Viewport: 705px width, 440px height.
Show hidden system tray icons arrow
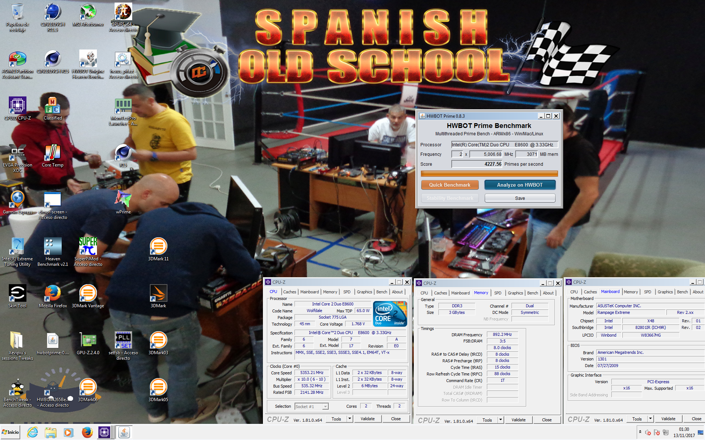click(x=640, y=432)
